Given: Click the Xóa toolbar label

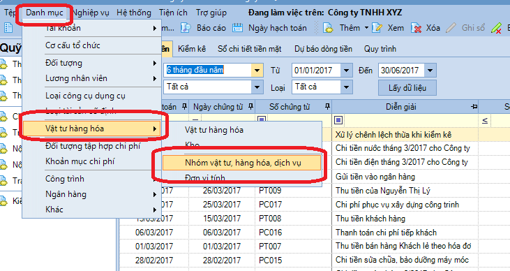Looking at the screenshot, I should click(x=433, y=28).
